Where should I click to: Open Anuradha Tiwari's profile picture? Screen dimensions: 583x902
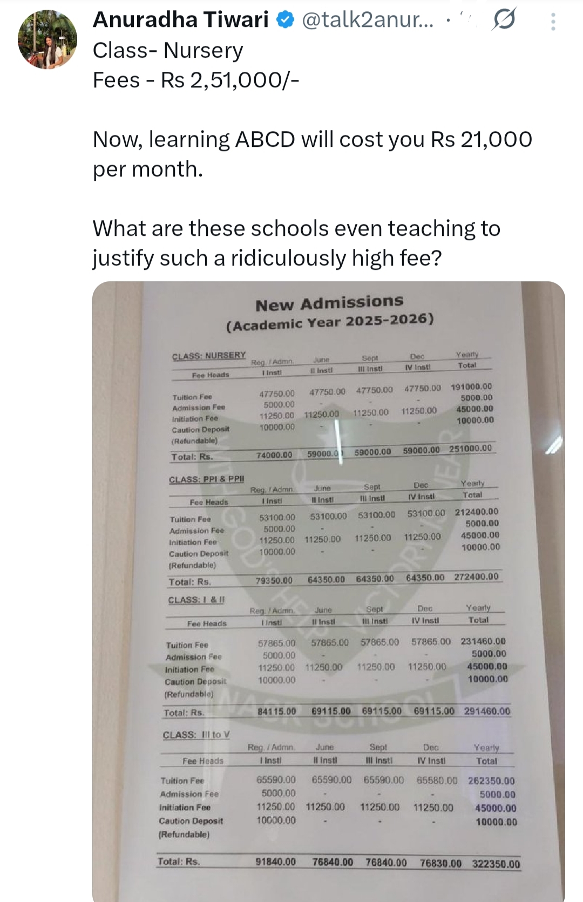48,39
